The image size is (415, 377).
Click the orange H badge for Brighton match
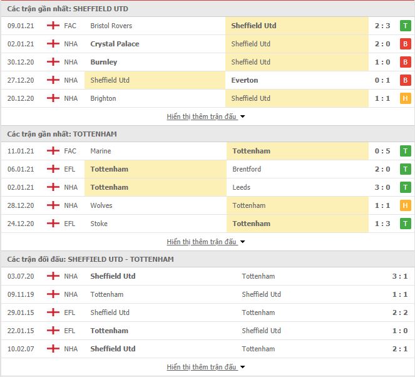tap(405, 98)
